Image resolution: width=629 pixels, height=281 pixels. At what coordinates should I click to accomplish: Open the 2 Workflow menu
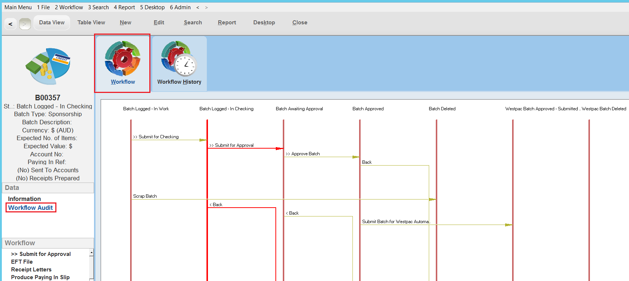[69, 7]
